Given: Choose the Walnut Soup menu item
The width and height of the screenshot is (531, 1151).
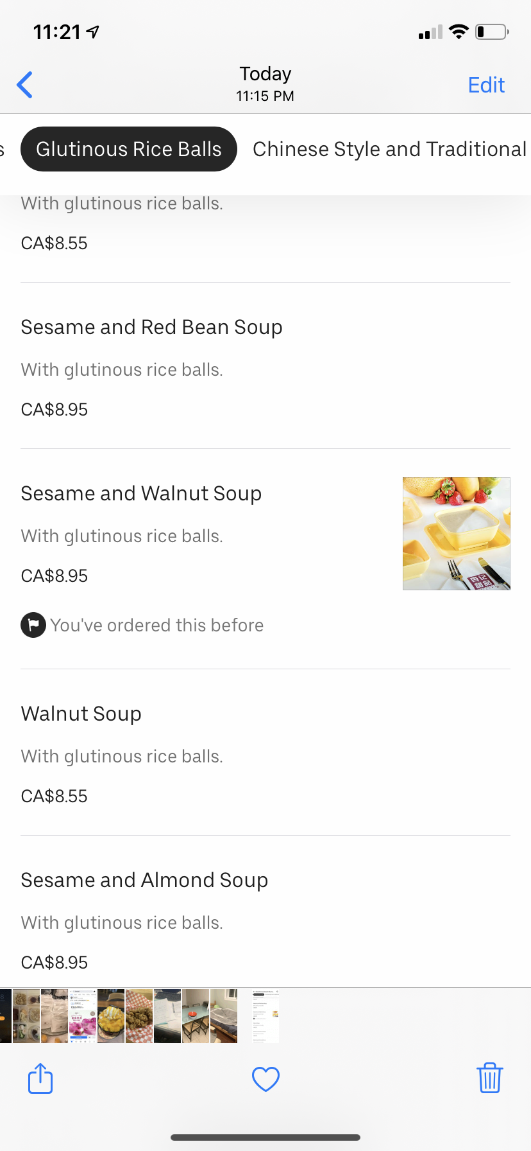Looking at the screenshot, I should click(x=81, y=714).
